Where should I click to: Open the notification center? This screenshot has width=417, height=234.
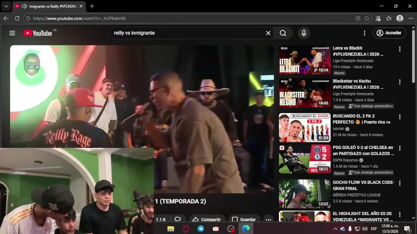click(x=407, y=229)
